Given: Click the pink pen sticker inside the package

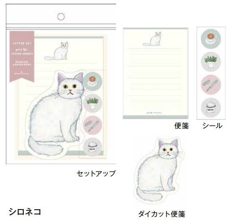Looking at the screenshot, I should click(93, 125).
